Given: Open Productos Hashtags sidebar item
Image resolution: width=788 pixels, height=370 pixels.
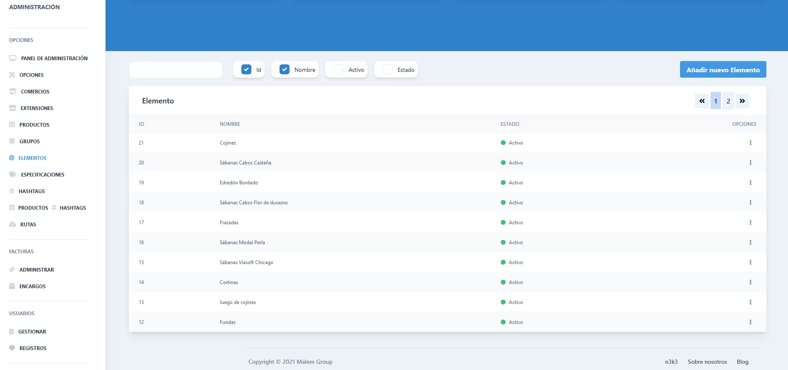Looking at the screenshot, I should click(47, 208).
